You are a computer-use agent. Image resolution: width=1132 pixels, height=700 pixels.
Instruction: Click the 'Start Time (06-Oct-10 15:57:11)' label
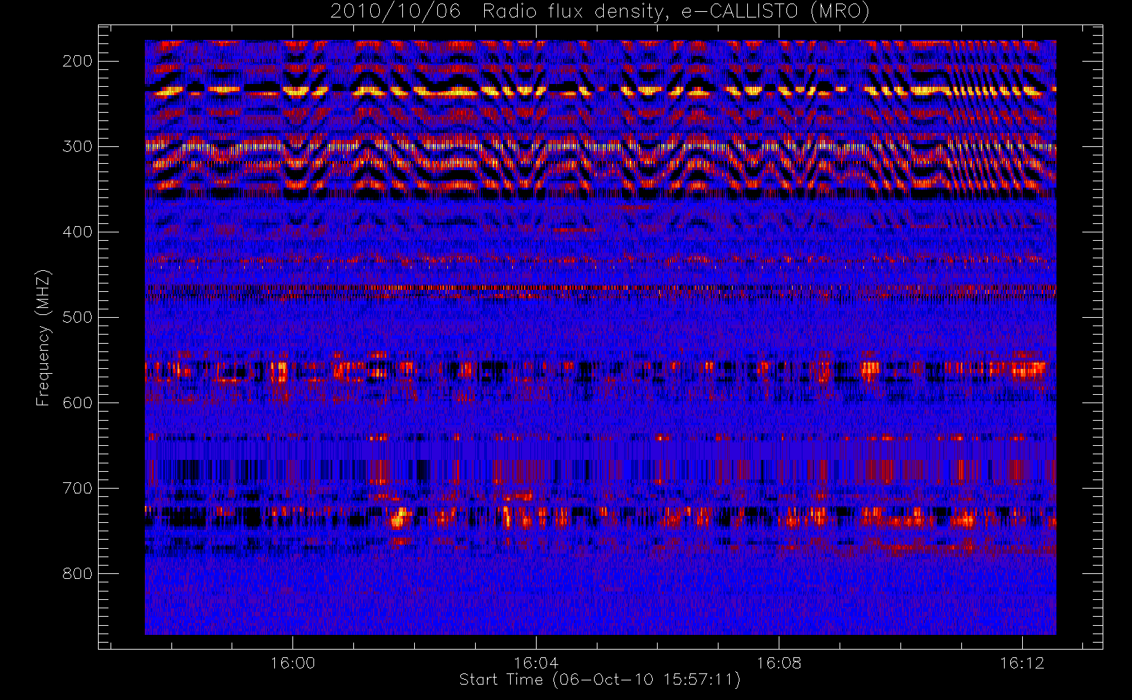600,680
